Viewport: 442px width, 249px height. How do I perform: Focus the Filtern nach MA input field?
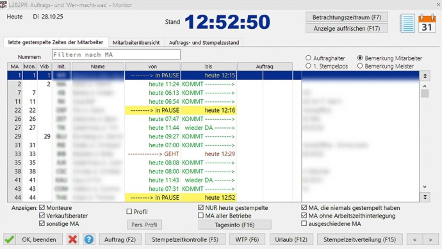(x=116, y=54)
